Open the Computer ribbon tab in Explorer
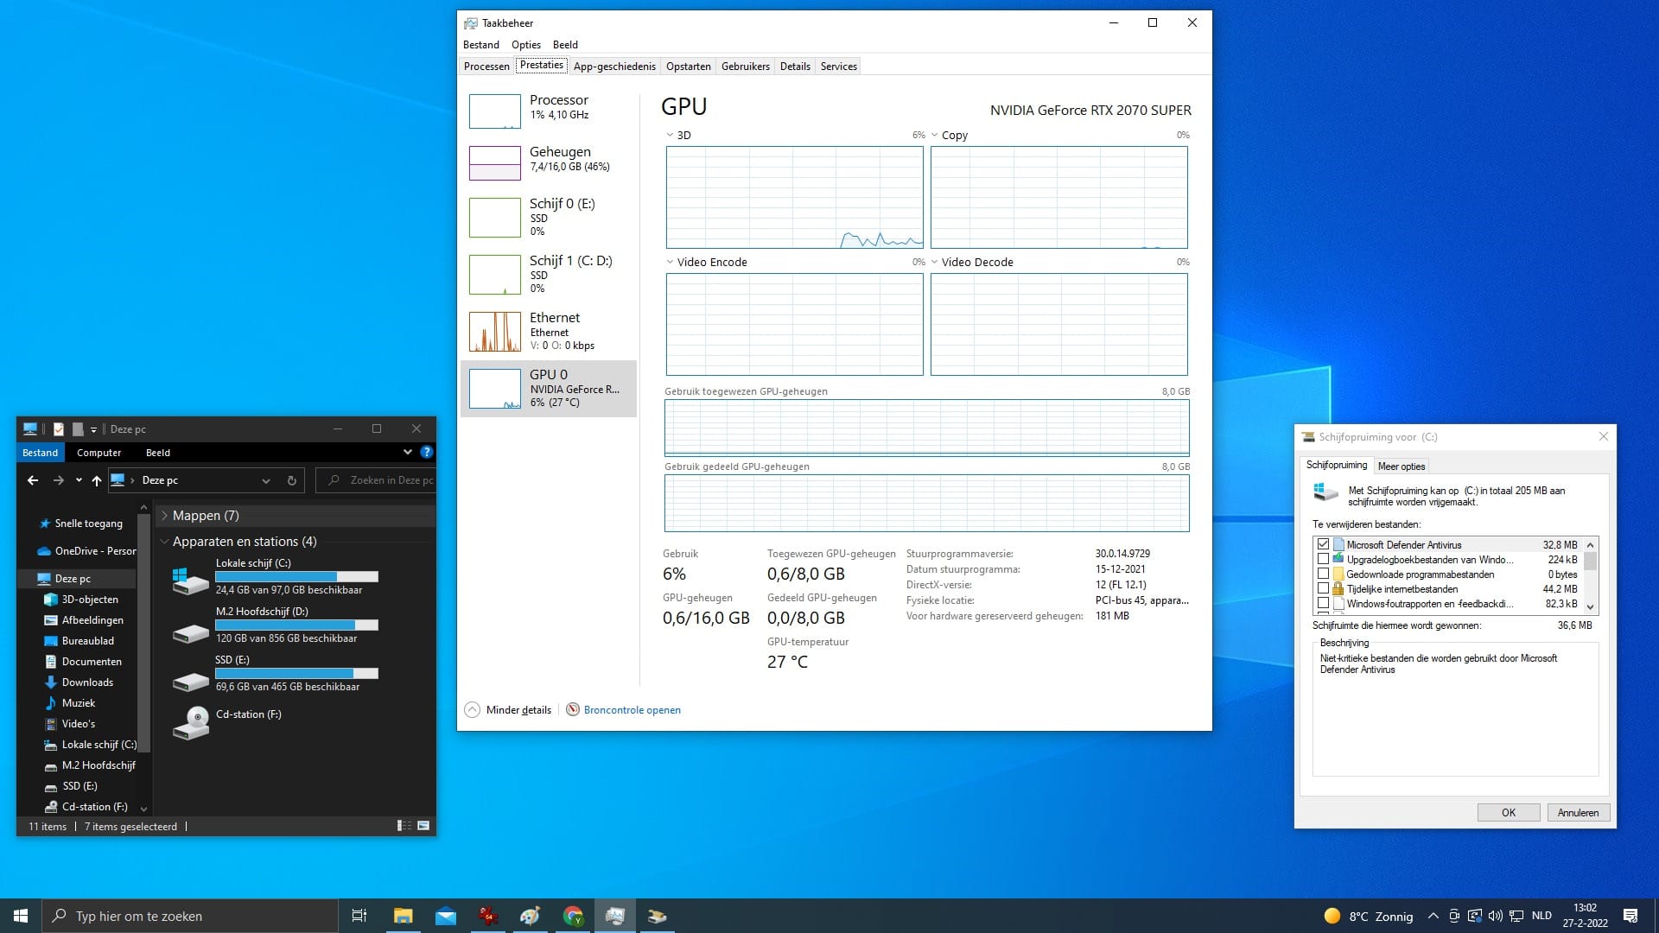This screenshot has height=933, width=1659. coord(99,453)
